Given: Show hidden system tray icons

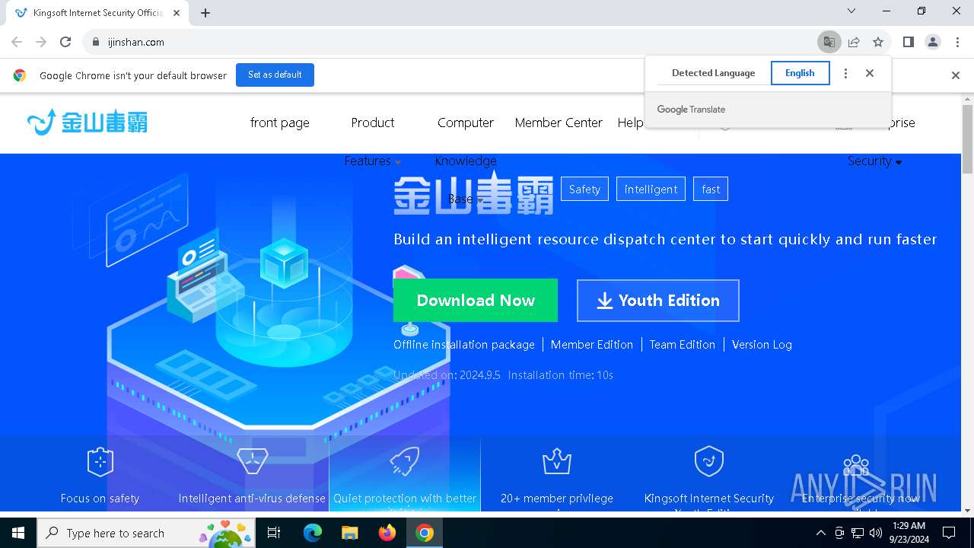Looking at the screenshot, I should coord(820,533).
